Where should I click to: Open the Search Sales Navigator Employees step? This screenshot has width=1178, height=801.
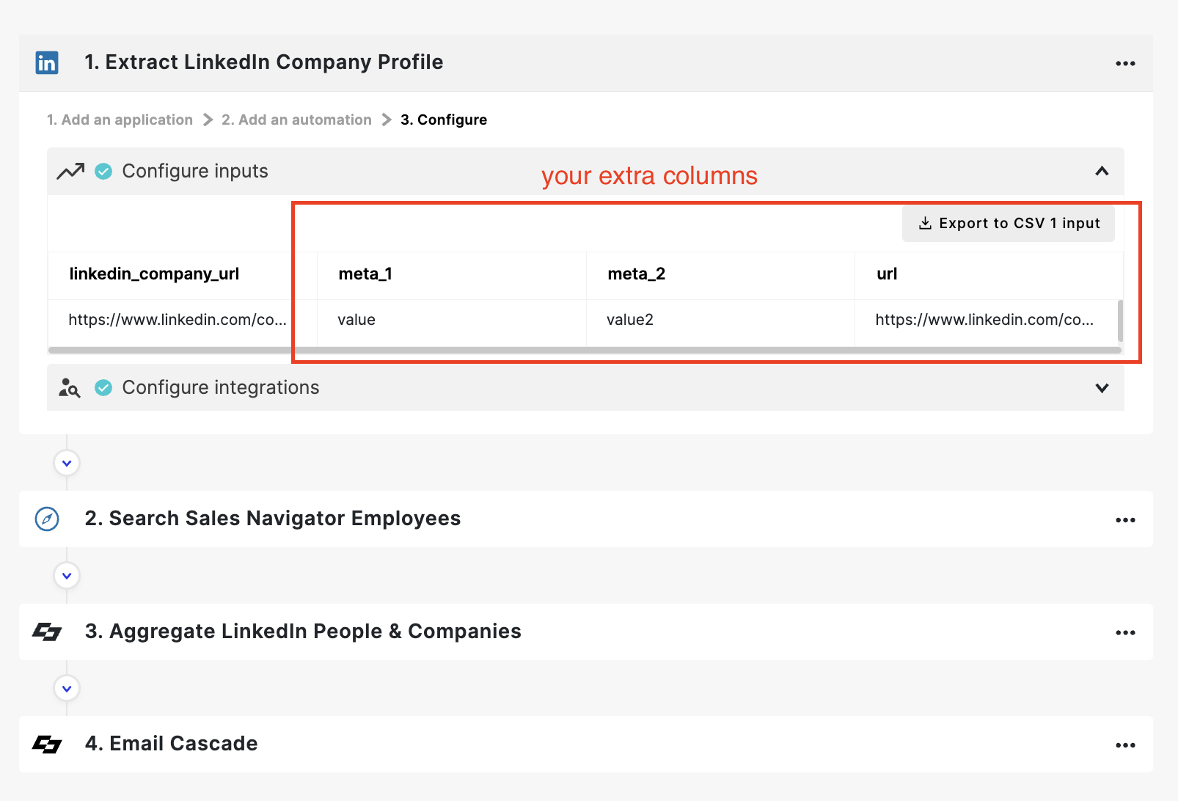pyautogui.click(x=586, y=519)
